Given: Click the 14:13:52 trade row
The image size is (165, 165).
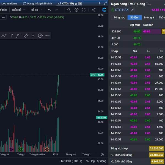Looking at the screenshot, I should point(137,139).
